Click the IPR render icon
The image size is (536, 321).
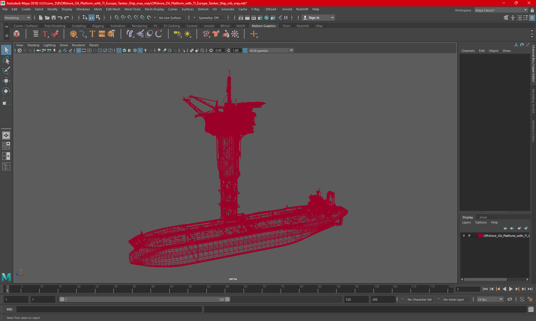[254, 18]
